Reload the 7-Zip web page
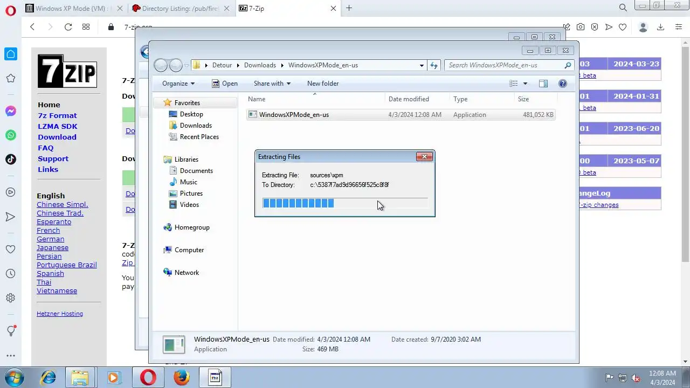 (68, 27)
